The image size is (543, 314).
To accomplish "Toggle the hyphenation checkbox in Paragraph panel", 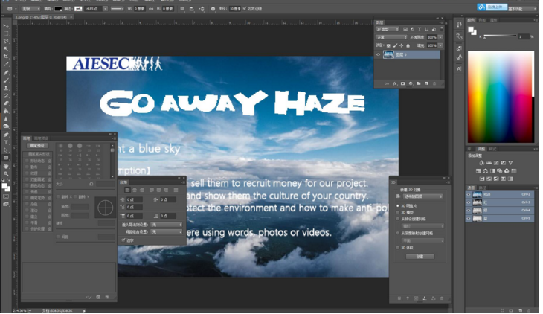I will tap(123, 240).
